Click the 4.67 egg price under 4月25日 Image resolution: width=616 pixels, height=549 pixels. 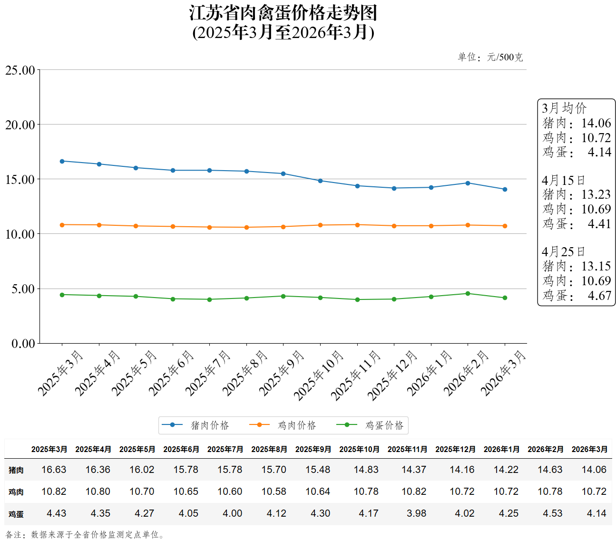click(599, 296)
